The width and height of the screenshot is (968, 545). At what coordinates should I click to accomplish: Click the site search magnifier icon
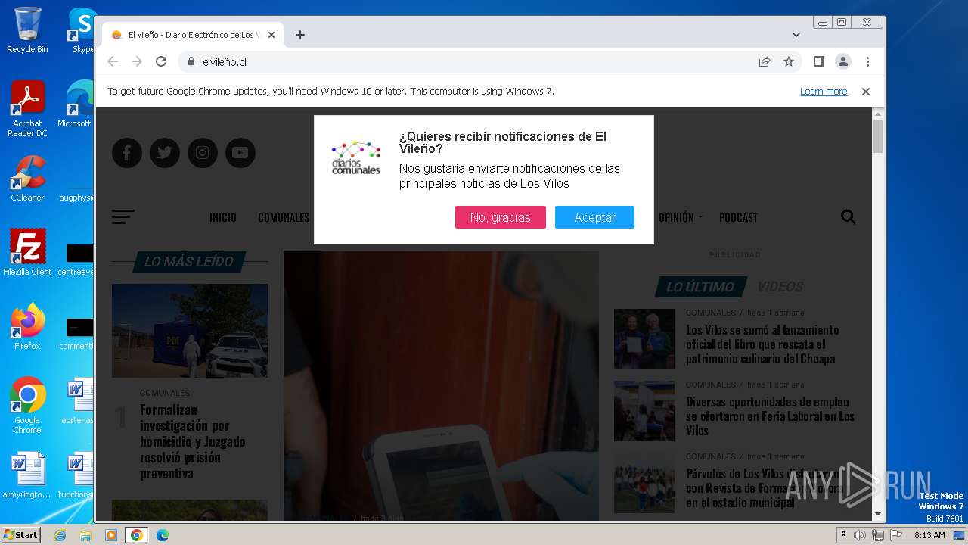(849, 217)
